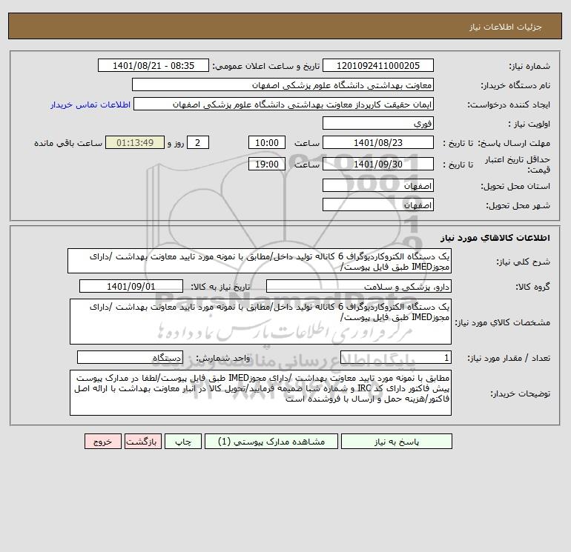Open مشاهده مدارک پیوستی (1) button

tap(271, 442)
